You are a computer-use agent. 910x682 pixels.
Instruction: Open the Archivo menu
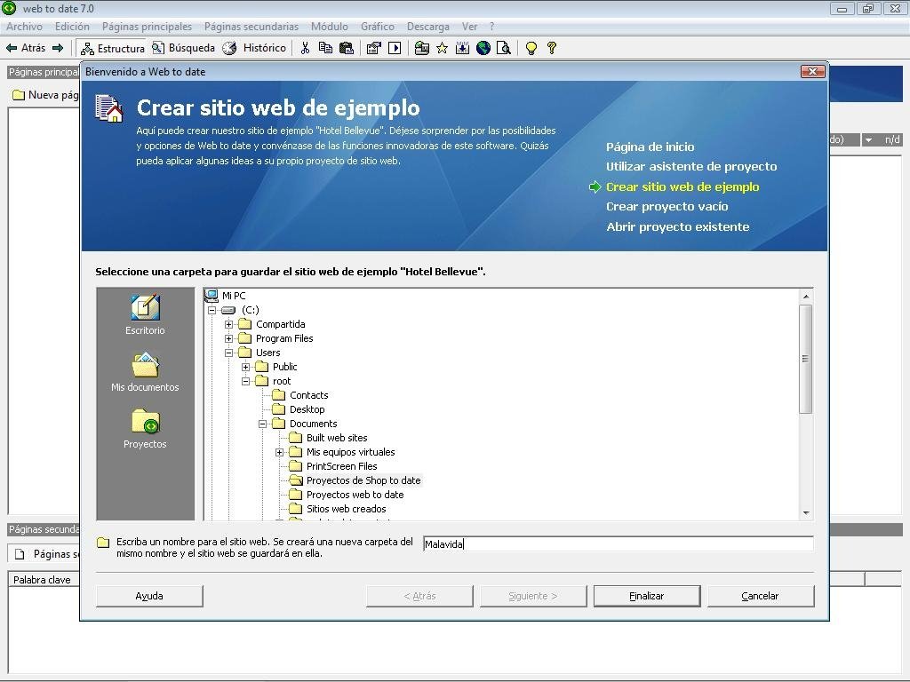pos(24,27)
